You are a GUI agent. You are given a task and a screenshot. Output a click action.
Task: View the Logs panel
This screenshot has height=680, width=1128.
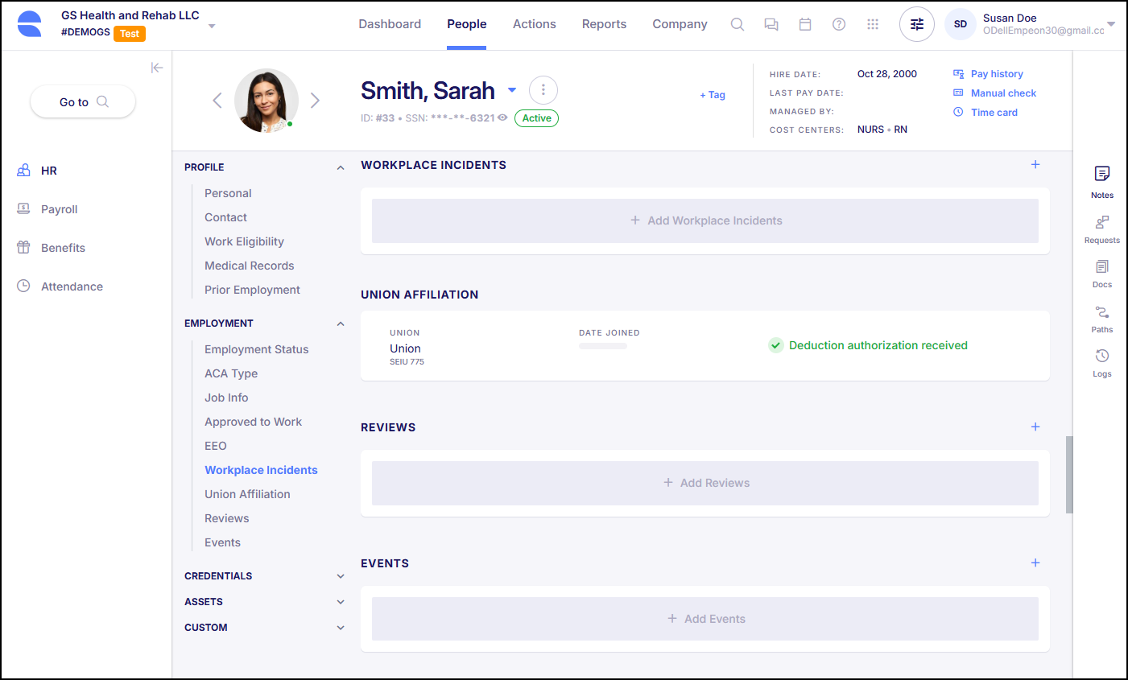click(1101, 362)
